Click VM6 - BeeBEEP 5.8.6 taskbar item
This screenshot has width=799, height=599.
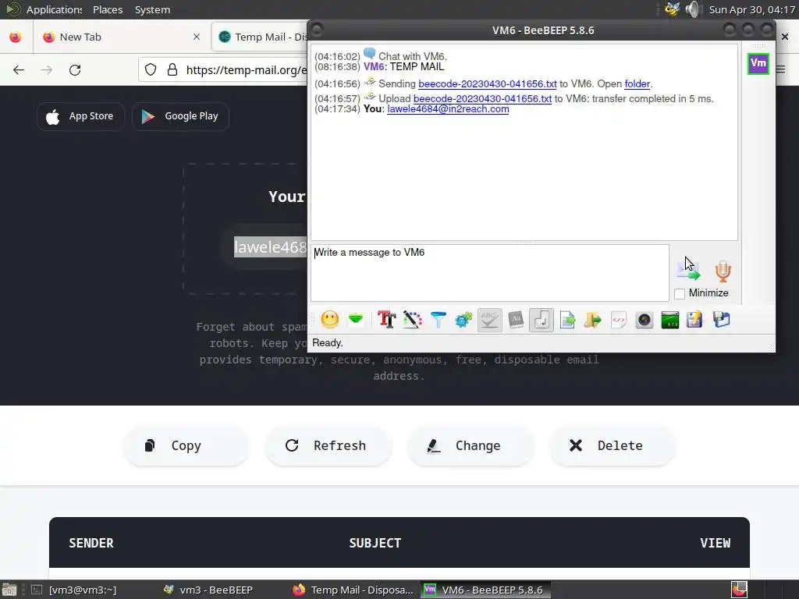click(x=485, y=590)
